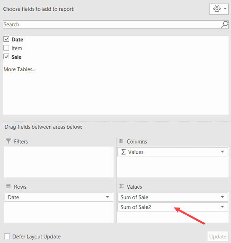This screenshot has height=243, width=231.
Task: Select the Sum of Sale field label
Action: 134,197
